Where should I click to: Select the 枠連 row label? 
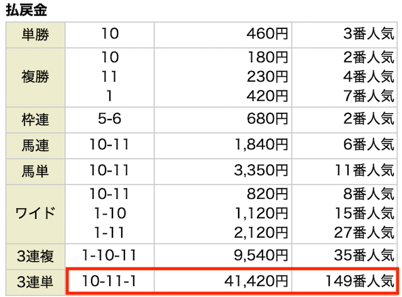(x=35, y=120)
